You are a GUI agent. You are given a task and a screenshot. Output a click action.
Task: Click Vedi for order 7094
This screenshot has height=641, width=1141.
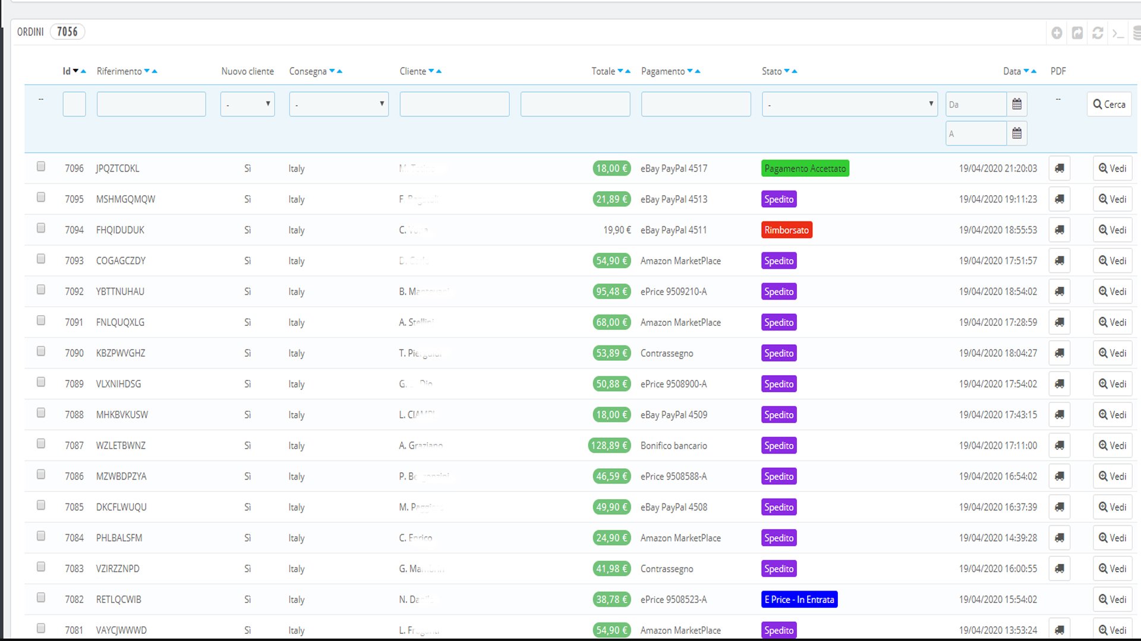(x=1112, y=230)
